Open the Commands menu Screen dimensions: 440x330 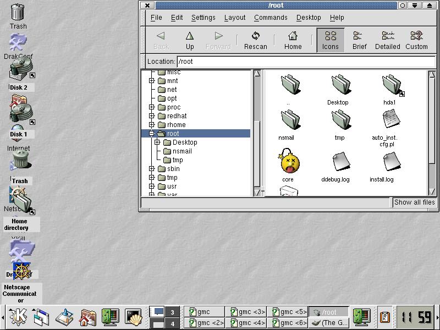coord(271,18)
